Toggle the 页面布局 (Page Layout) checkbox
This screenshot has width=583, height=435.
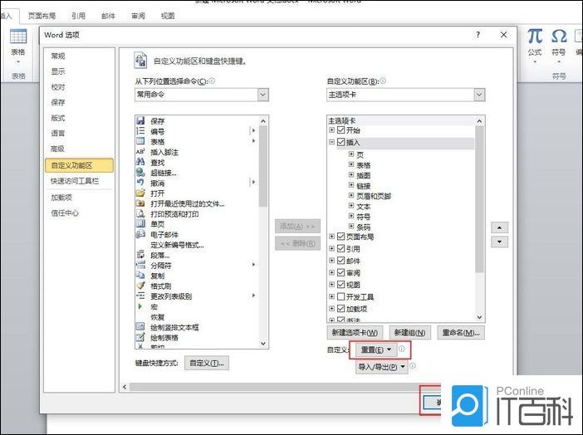(x=341, y=237)
